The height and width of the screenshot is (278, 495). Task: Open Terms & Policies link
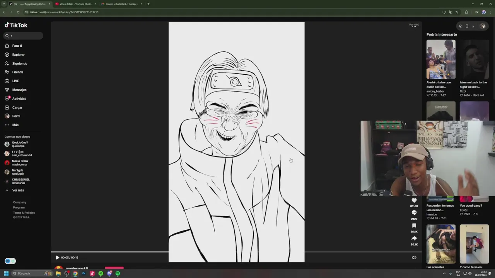[x=24, y=213]
